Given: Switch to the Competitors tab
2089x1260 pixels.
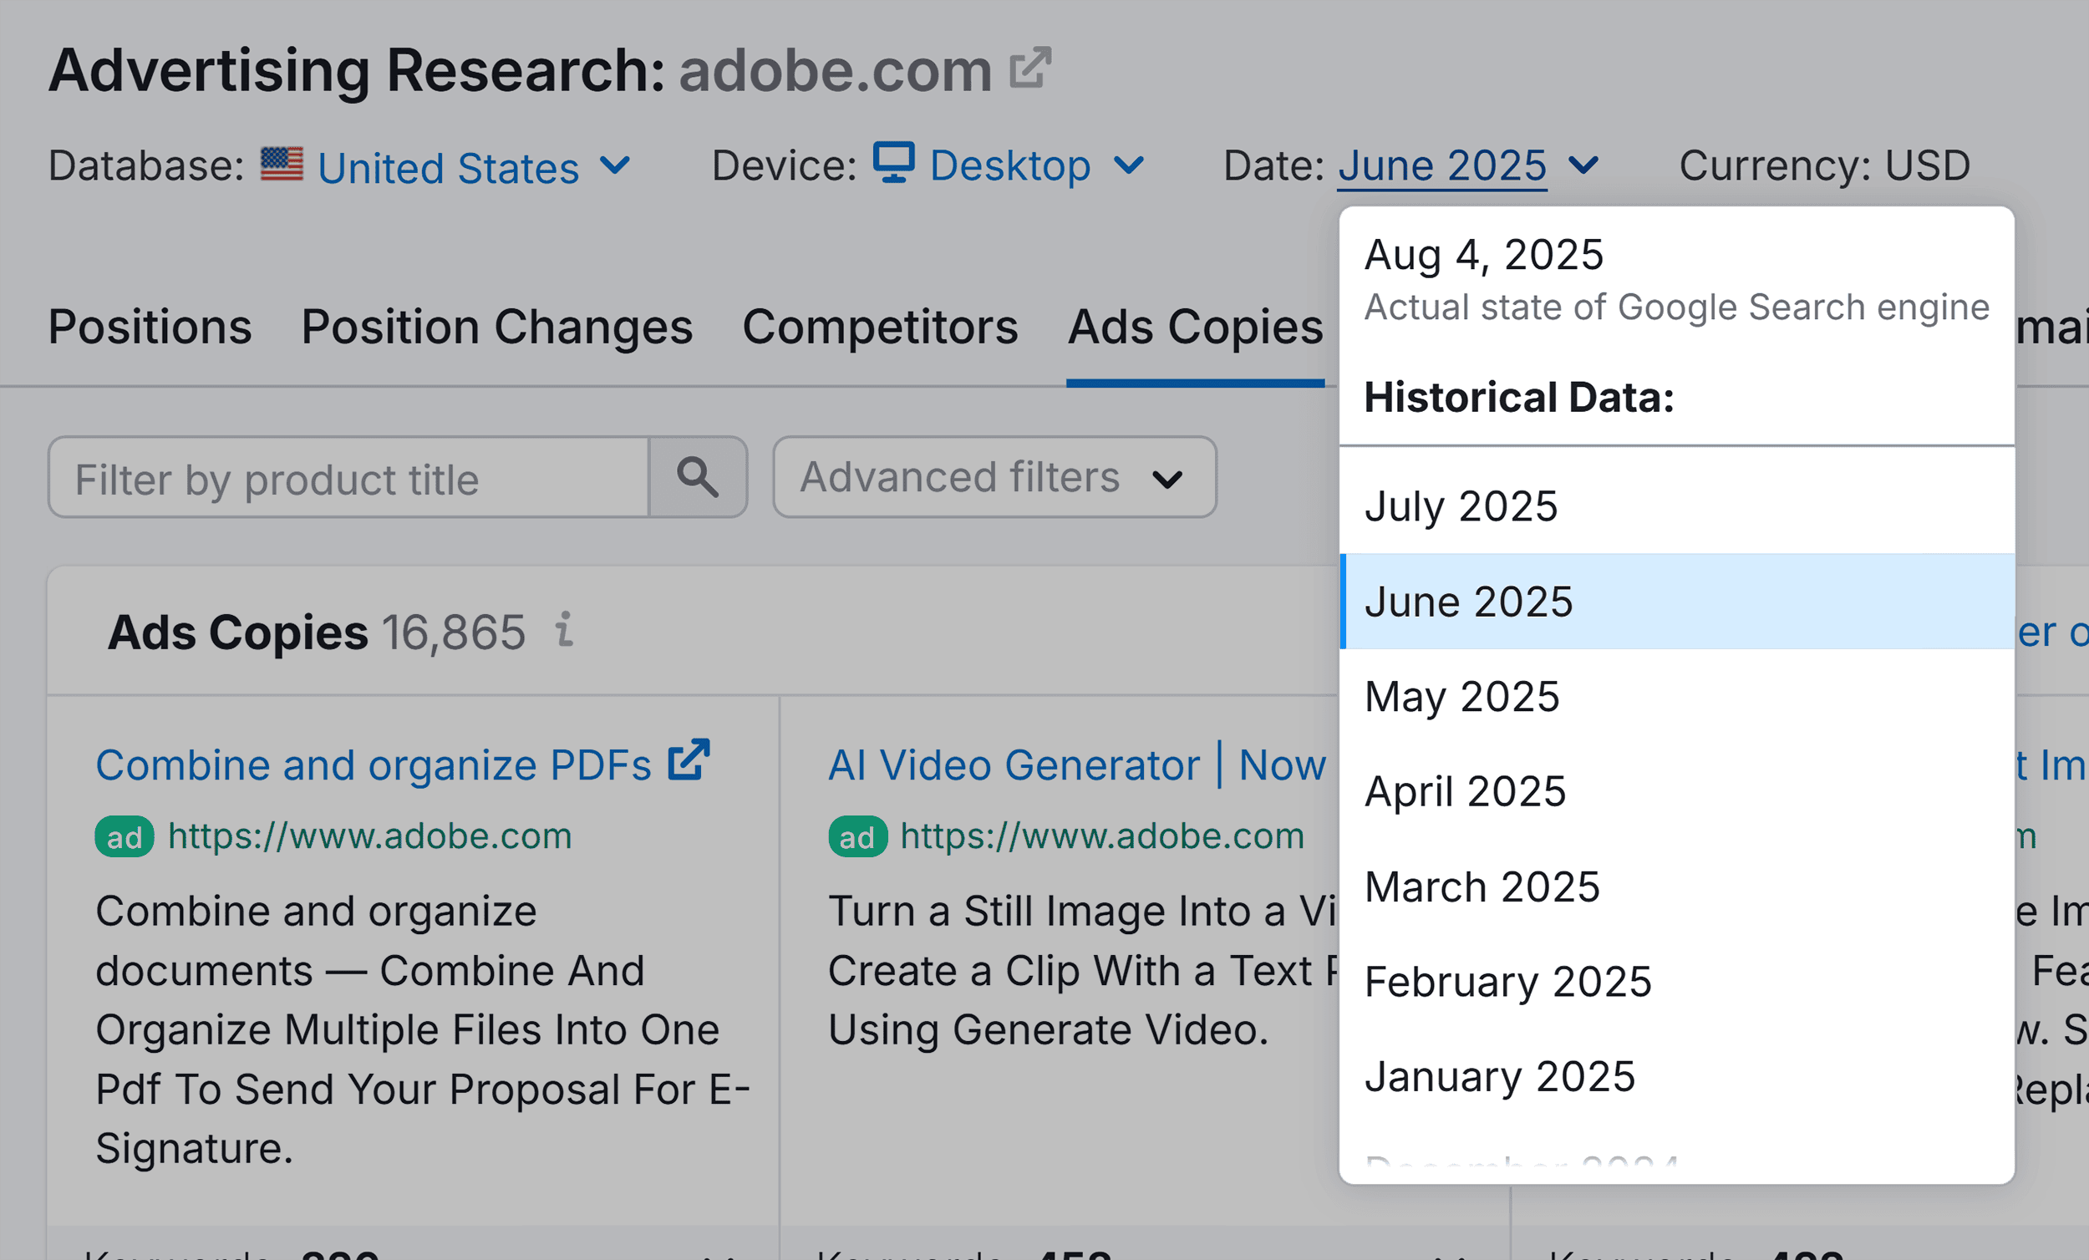Looking at the screenshot, I should pyautogui.click(x=880, y=327).
